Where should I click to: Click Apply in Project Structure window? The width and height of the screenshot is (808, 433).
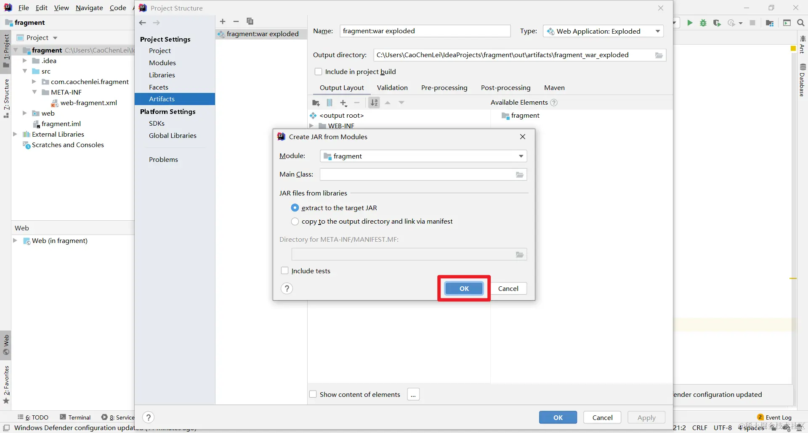[x=646, y=417]
